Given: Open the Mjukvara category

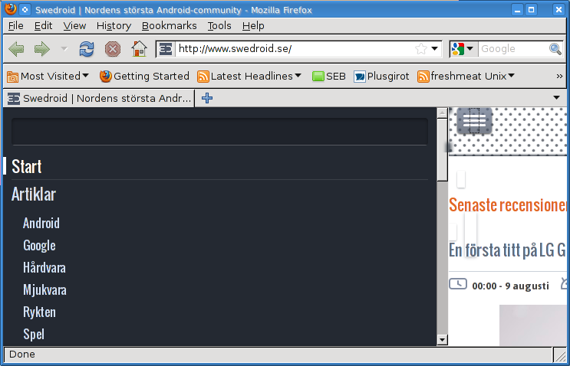Looking at the screenshot, I should 44,290.
